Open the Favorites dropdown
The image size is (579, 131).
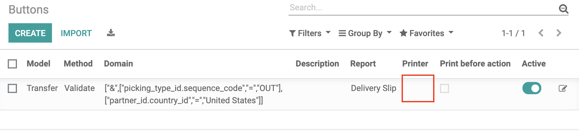pos(426,33)
